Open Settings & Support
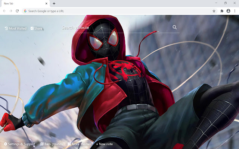Image resolution: width=239 pixels, height=149 pixels. 20,144
